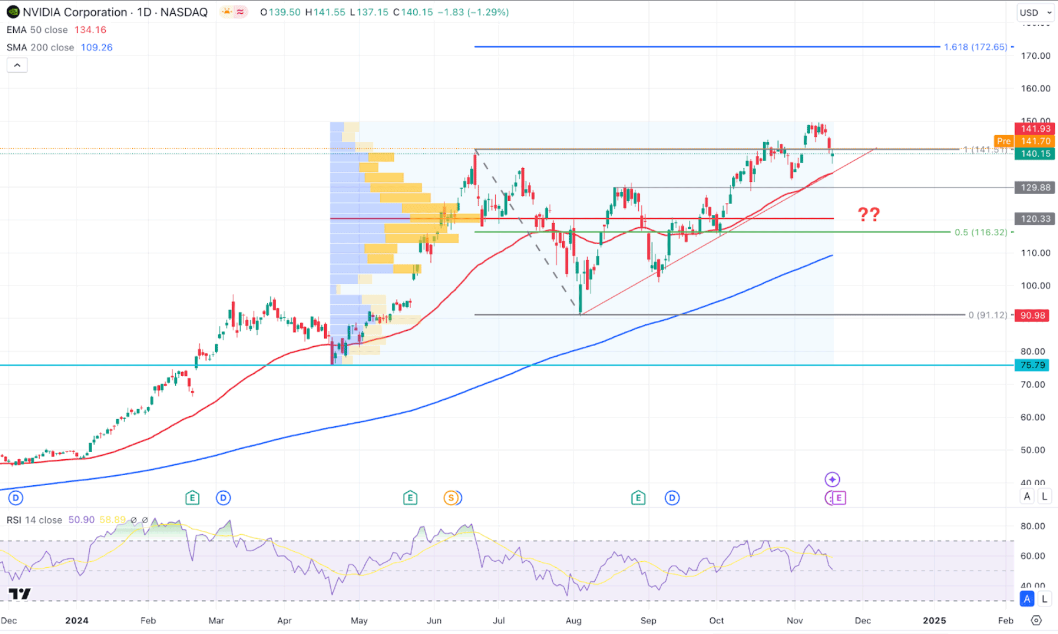The image size is (1058, 634).
Task: Click the sun market-status icon in the header
Action: 226,12
